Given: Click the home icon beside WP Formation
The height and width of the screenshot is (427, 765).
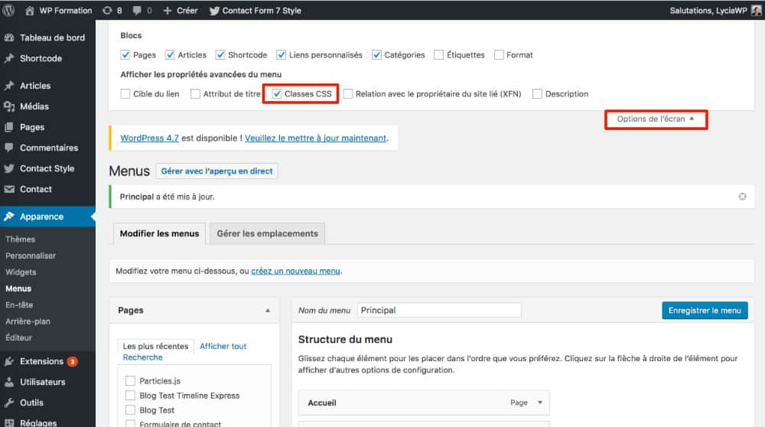Looking at the screenshot, I should coord(30,10).
